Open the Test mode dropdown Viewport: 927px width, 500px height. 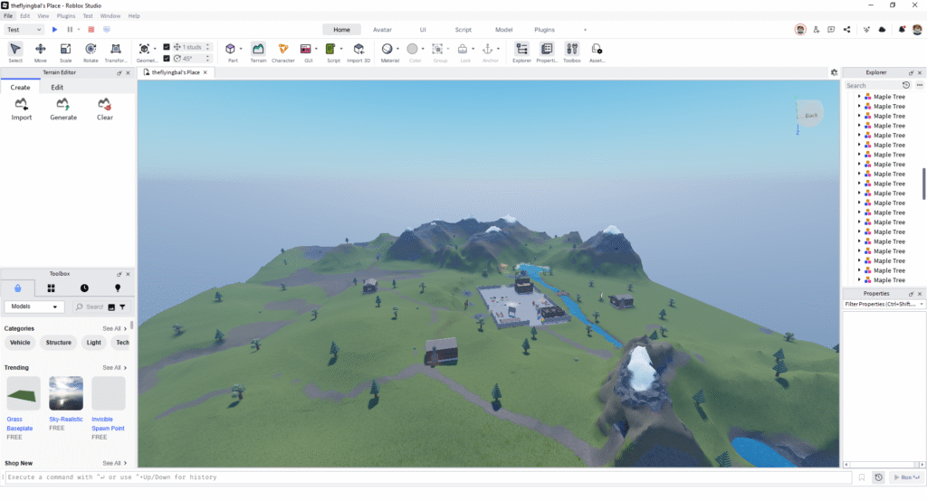(x=24, y=30)
